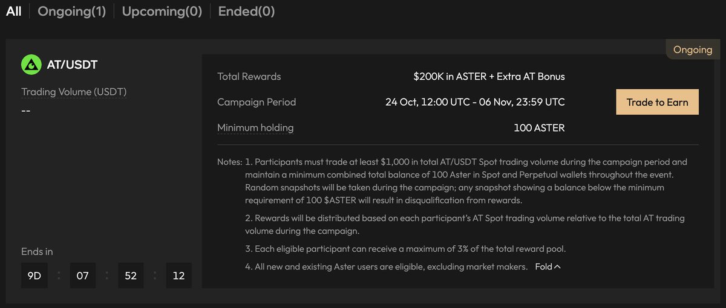Click the Minimum holding underlined label

255,127
